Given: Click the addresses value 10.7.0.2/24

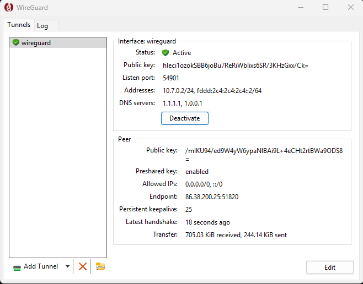Looking at the screenshot, I should (179, 90).
